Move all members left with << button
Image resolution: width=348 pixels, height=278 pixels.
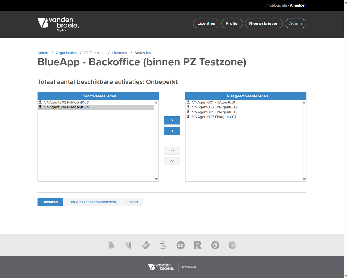(x=172, y=161)
